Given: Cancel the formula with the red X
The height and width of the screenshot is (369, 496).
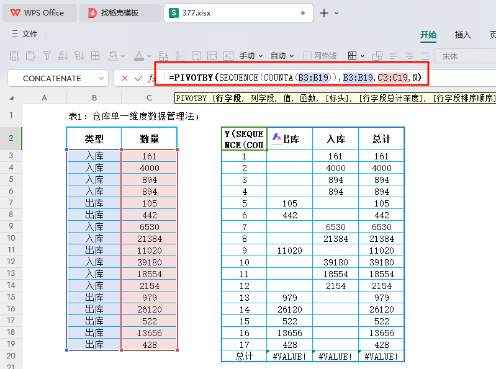Looking at the screenshot, I should pyautogui.click(x=125, y=78).
